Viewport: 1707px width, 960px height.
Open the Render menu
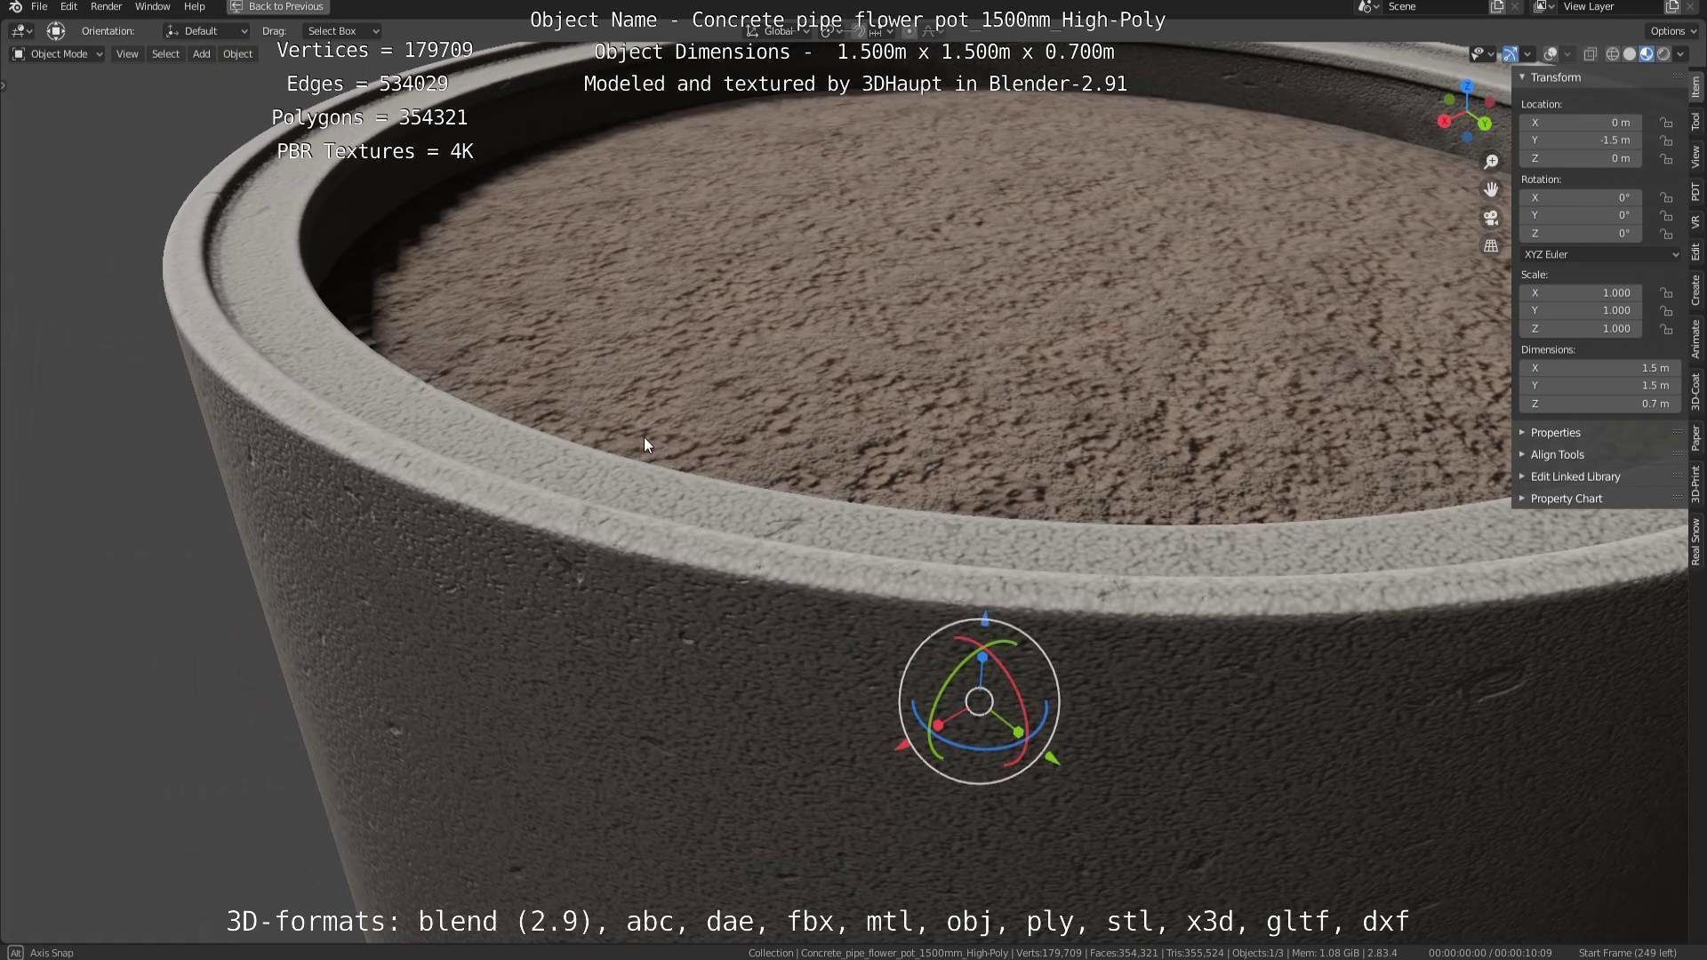click(106, 6)
